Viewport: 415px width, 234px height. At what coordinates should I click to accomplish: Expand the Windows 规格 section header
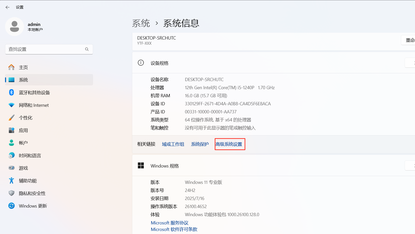click(273, 165)
